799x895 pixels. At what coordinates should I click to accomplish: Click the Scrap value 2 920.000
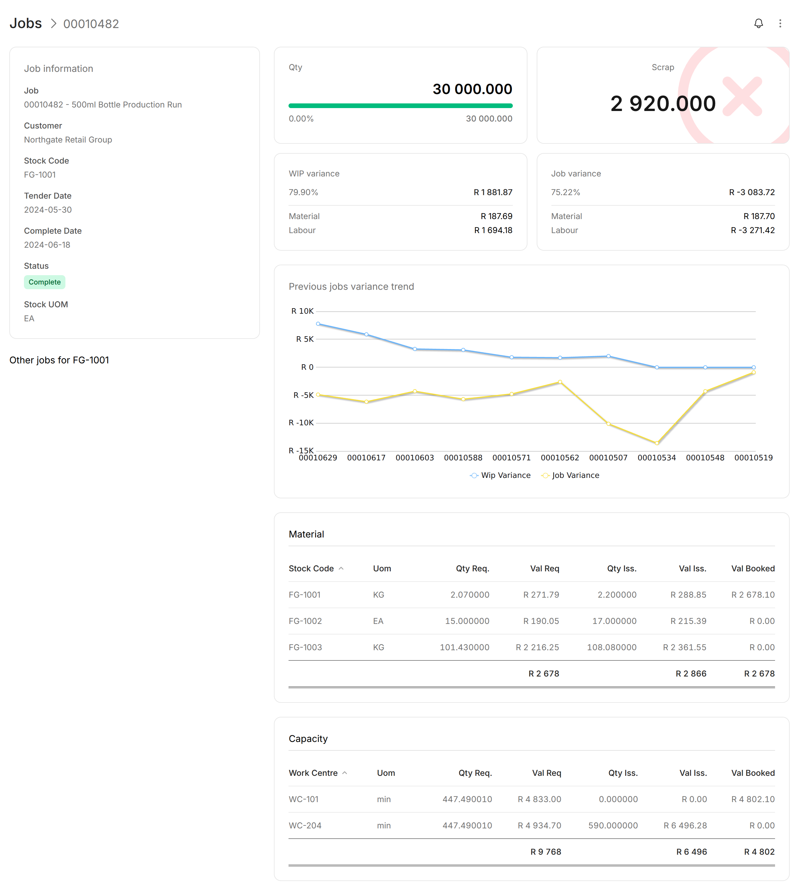tap(663, 104)
